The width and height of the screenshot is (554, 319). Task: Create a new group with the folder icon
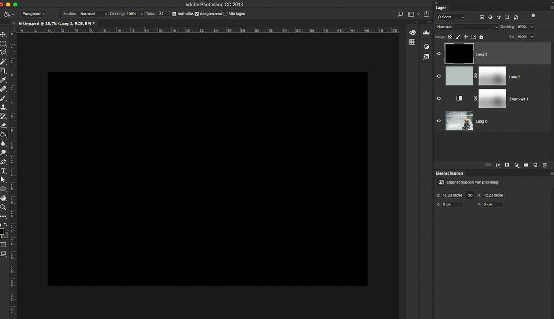click(526, 165)
